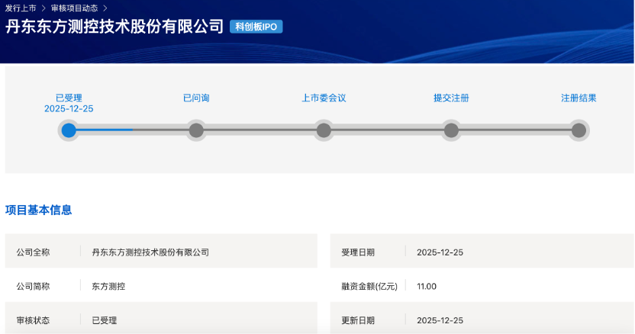
Task: Click the chevron after 审核项目动态
Action: pyautogui.click(x=105, y=8)
